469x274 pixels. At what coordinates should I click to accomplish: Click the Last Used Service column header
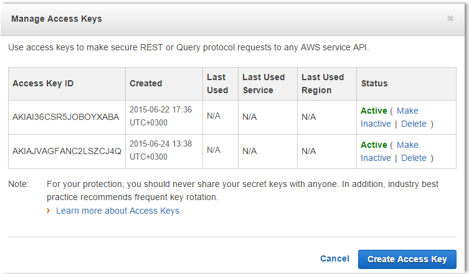tap(263, 83)
